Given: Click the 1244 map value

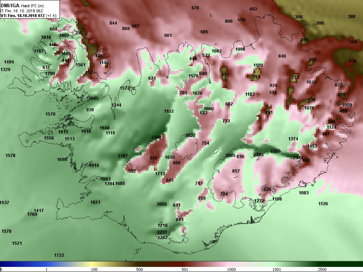Looking at the screenshot, I should point(116,105).
